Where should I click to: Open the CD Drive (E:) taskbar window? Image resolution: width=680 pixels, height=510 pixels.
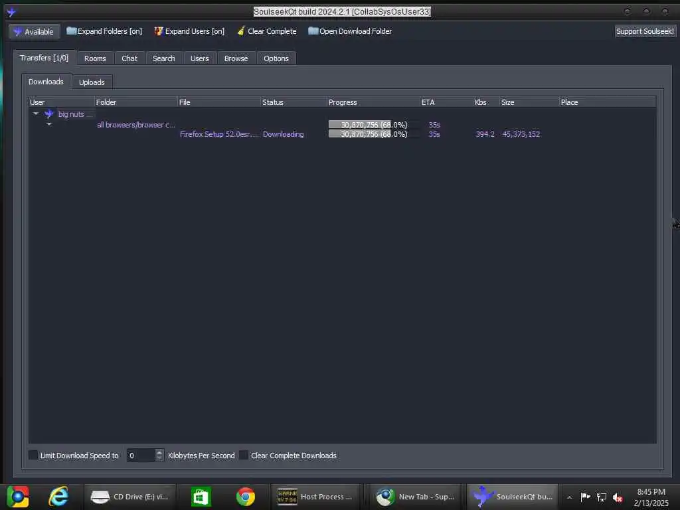(129, 497)
